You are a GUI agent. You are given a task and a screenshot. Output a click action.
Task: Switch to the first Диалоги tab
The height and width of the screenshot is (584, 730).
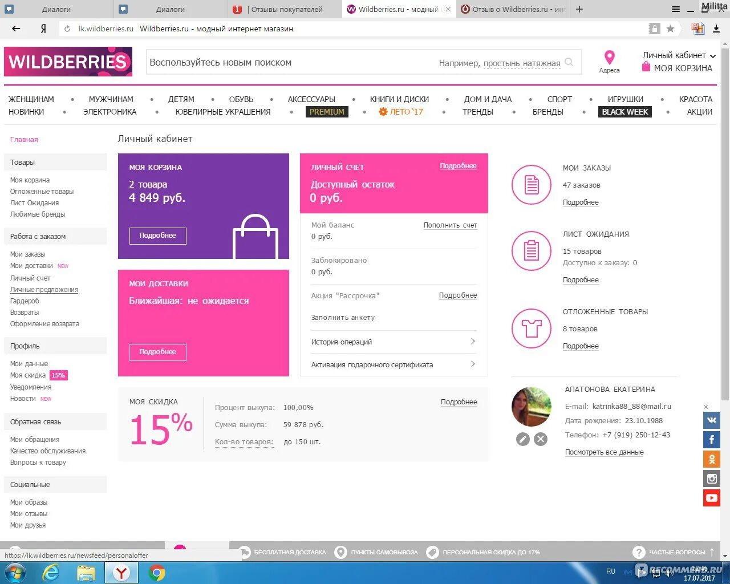tap(57, 9)
